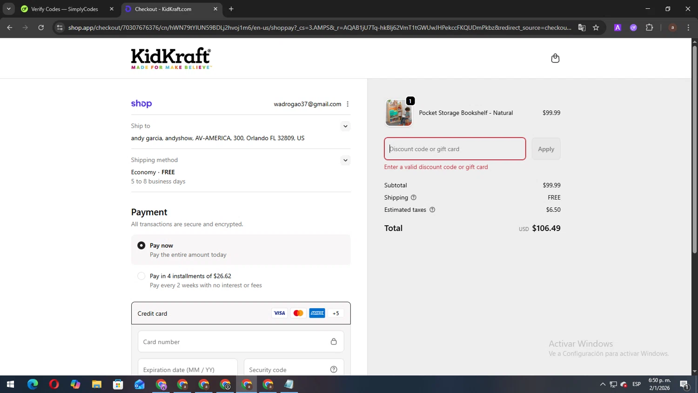Expand the Shipping method section
Screen dimensions: 698x393
(345, 160)
